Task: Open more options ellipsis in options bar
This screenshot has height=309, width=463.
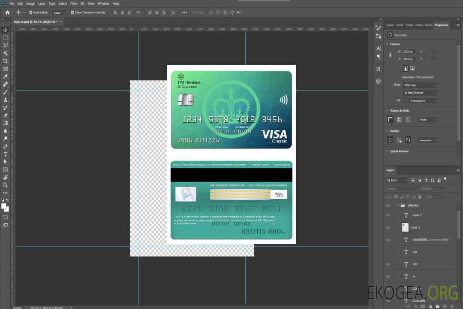Action: pos(184,12)
